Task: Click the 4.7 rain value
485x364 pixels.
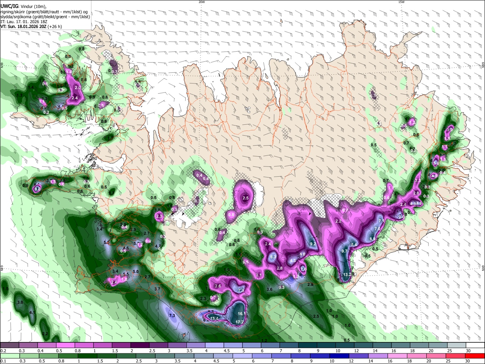Action: point(159,246)
